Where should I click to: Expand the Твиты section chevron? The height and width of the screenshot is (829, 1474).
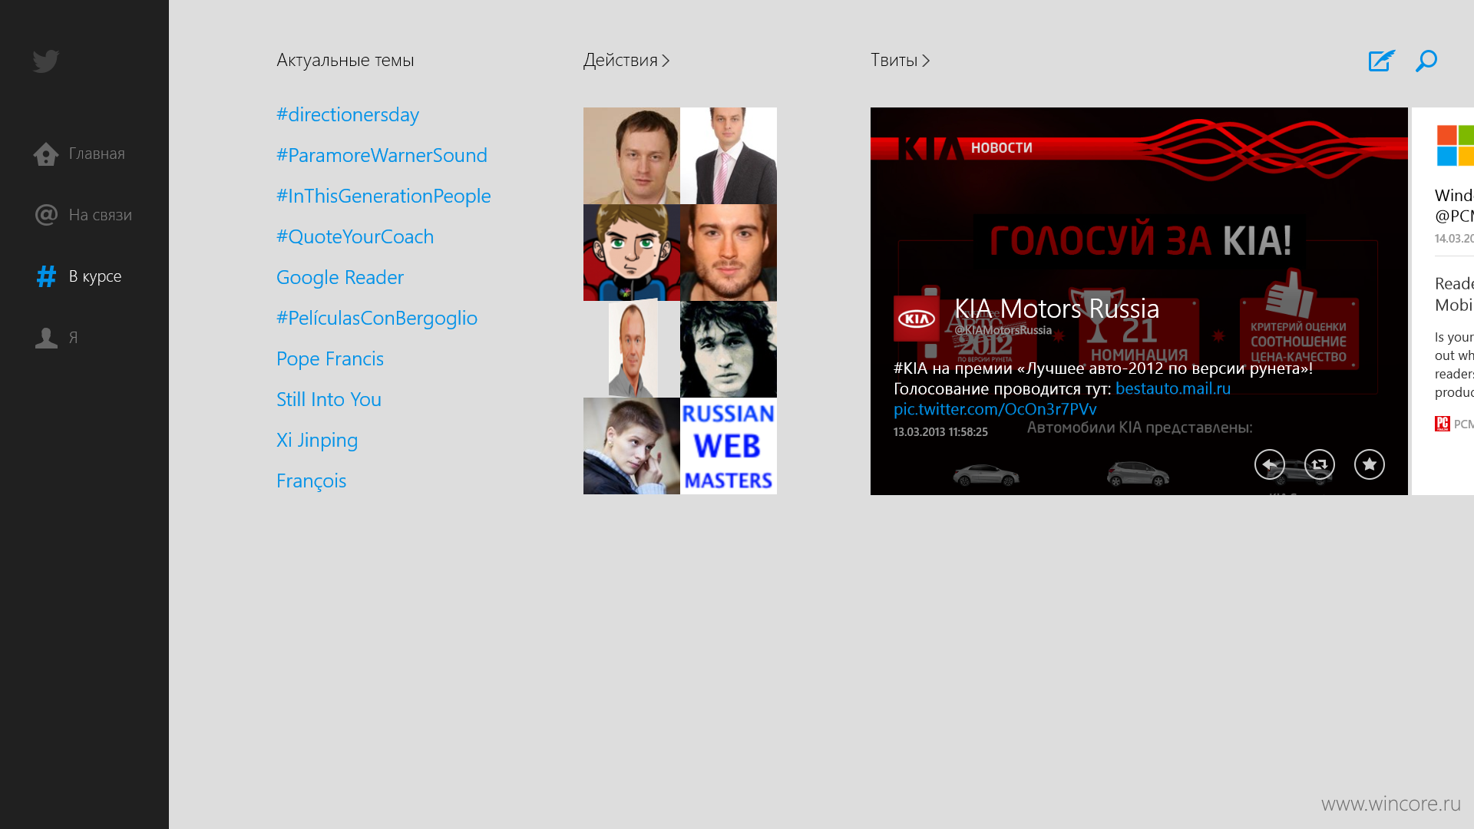click(x=926, y=61)
